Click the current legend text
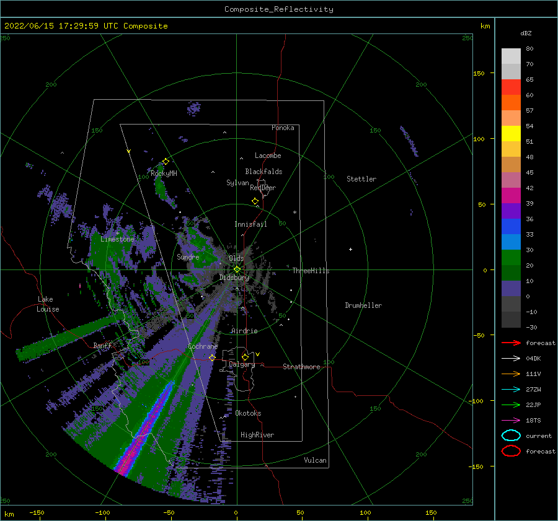Screen dimensions: 558x521 pos(539,436)
